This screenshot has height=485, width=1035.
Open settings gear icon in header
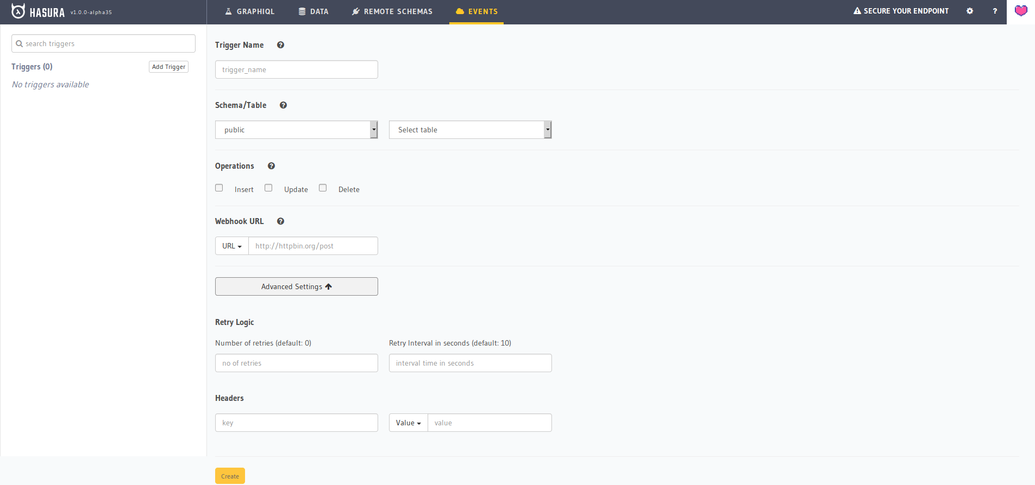tap(970, 11)
